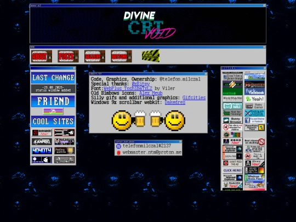Image resolution: width=296 pixels, height=222 pixels.
Task: Click the DON'T FEED THE AI badge
Action: tap(232, 163)
